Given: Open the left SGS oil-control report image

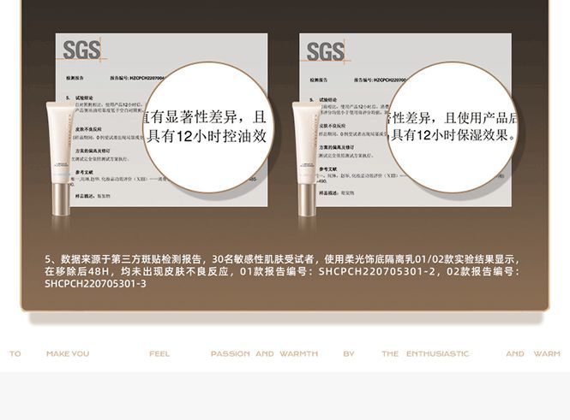Looking at the screenshot, I should [161, 120].
